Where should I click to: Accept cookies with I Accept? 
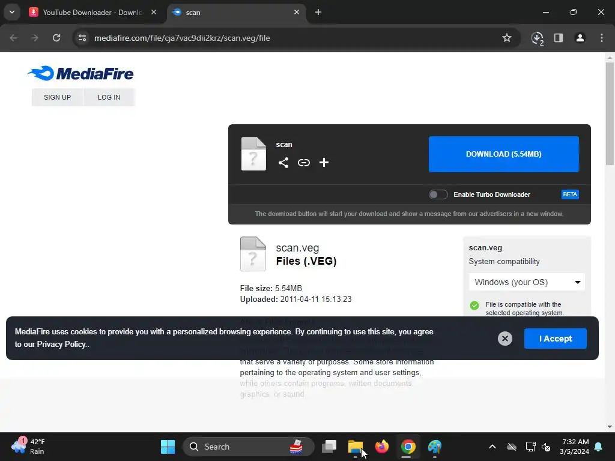[556, 339]
